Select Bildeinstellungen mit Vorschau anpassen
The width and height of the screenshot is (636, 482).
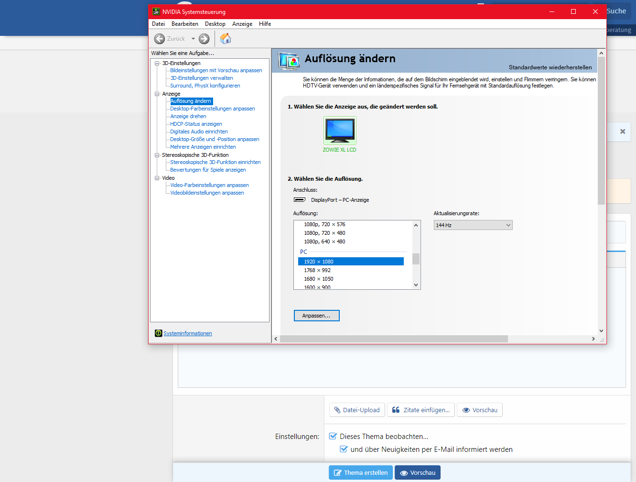click(x=216, y=70)
